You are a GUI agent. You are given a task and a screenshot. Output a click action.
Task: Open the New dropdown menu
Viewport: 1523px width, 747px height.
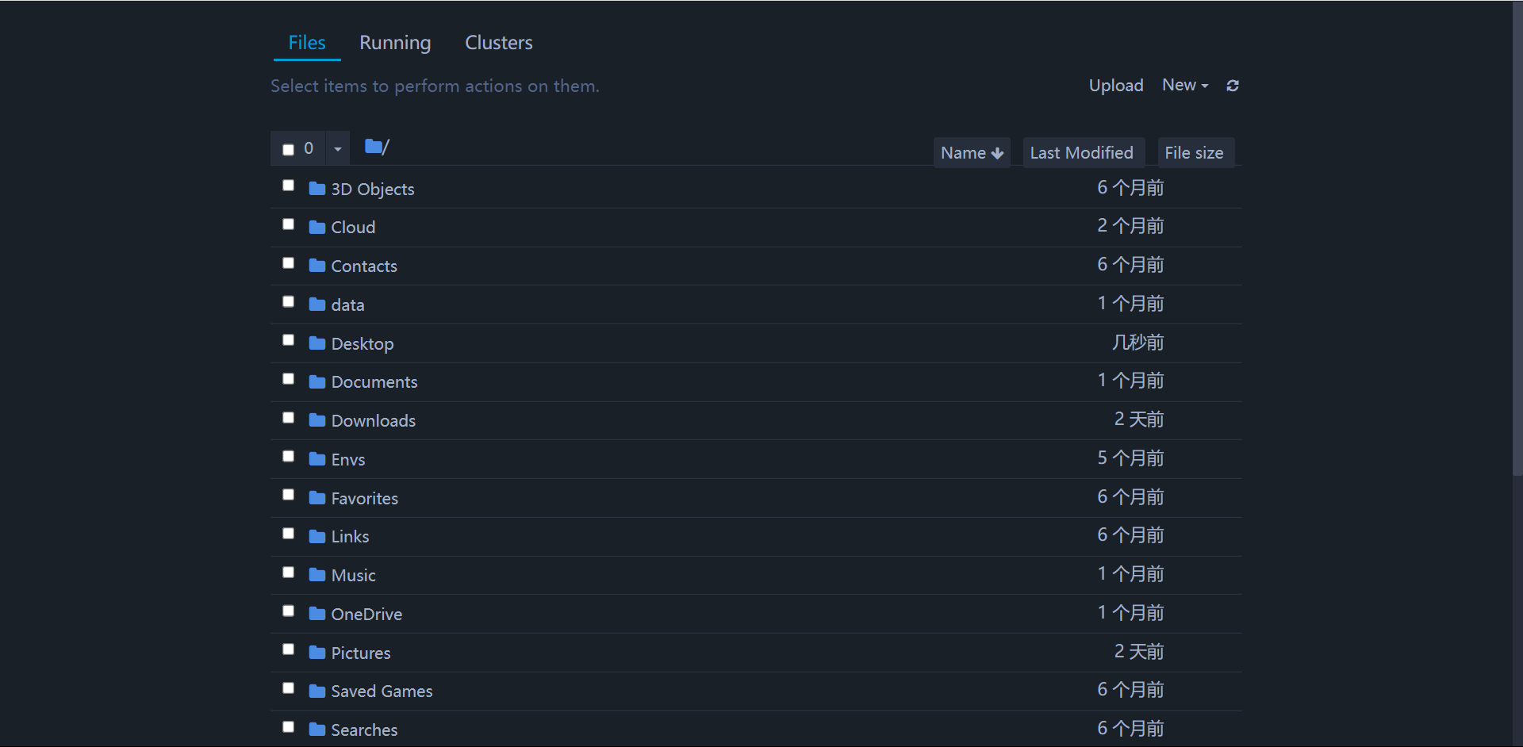pos(1185,85)
